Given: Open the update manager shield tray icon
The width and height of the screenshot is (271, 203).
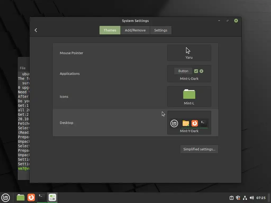Looking at the screenshot, I should point(238,198).
